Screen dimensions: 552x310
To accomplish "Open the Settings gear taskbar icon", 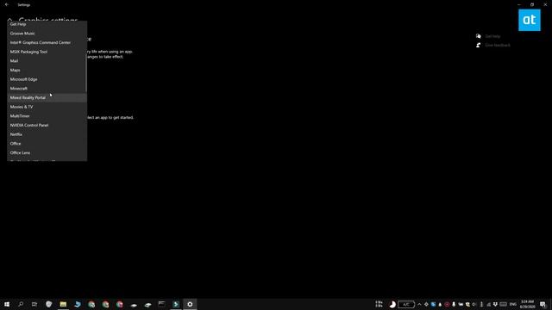I will [x=190, y=304].
